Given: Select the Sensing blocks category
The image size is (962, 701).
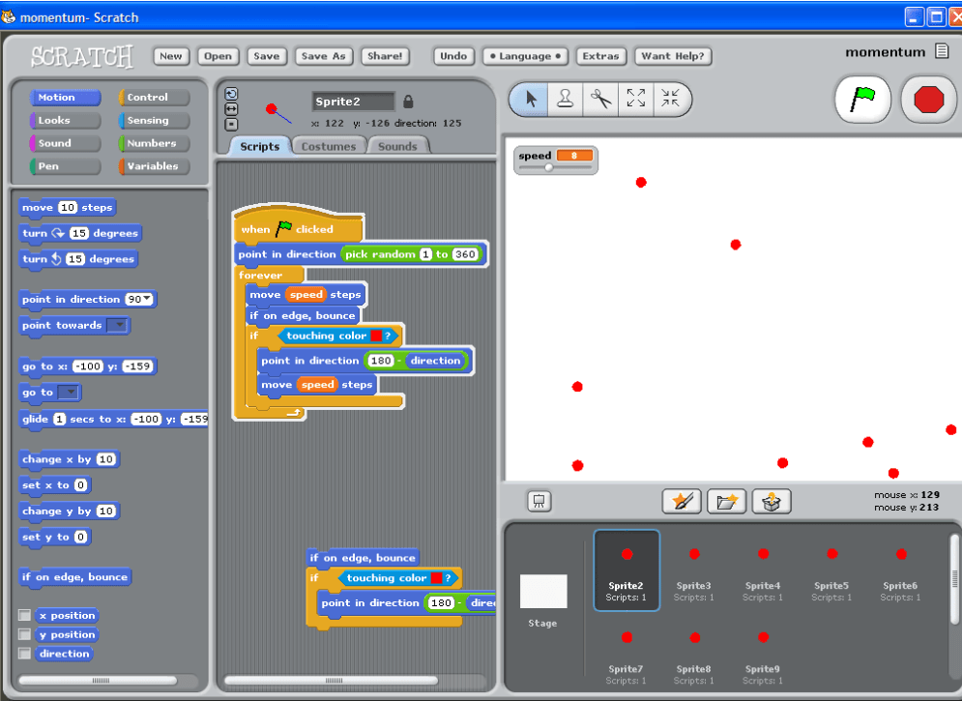Looking at the screenshot, I should click(154, 120).
